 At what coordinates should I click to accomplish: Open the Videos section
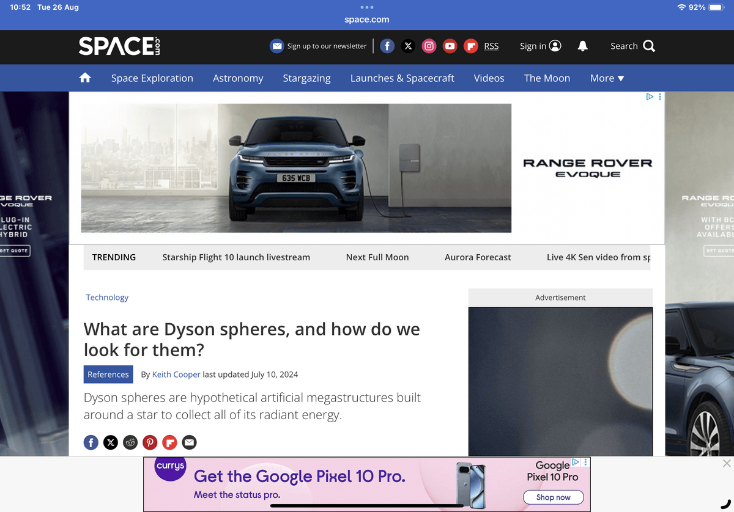[x=489, y=78]
